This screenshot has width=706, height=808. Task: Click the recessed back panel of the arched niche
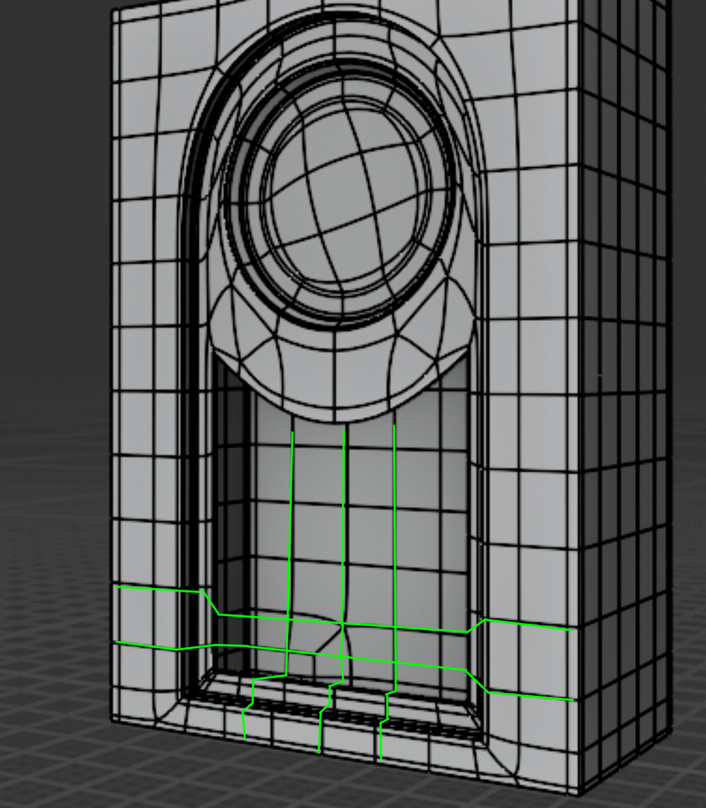[361, 546]
